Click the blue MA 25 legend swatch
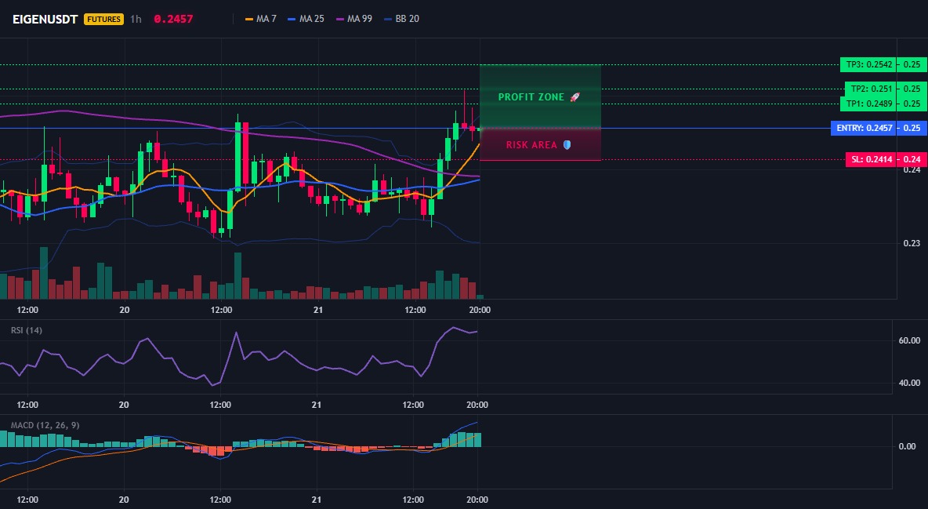Viewport: 928px width, 509px height. point(292,19)
